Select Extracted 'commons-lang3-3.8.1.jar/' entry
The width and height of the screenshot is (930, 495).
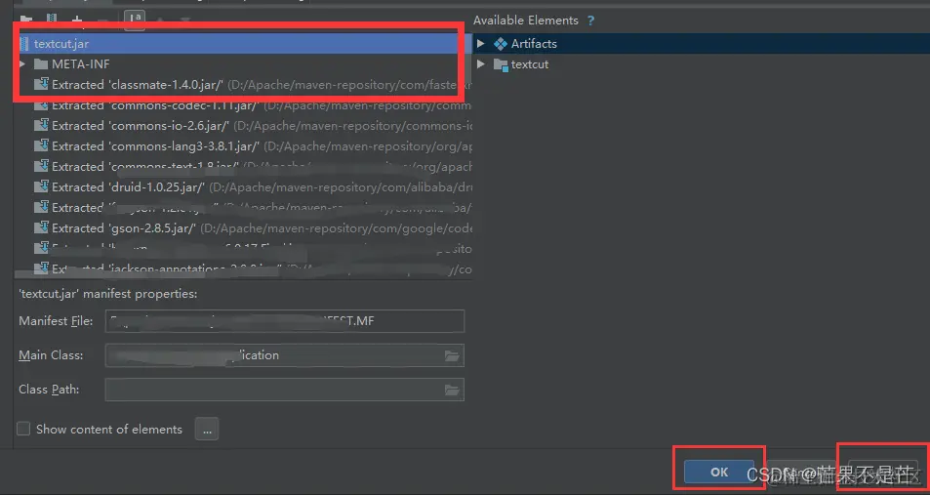point(252,146)
